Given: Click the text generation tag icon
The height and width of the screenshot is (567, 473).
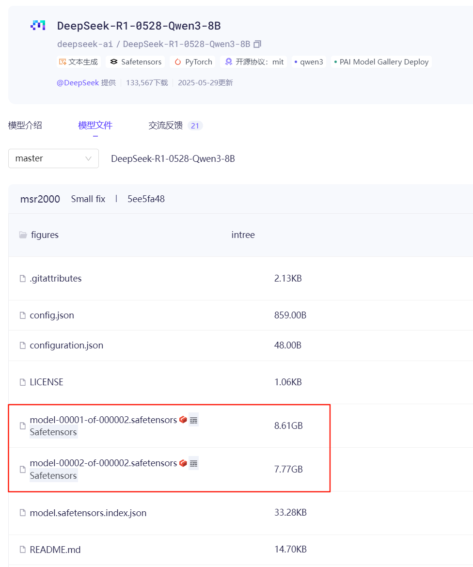Looking at the screenshot, I should coord(63,62).
